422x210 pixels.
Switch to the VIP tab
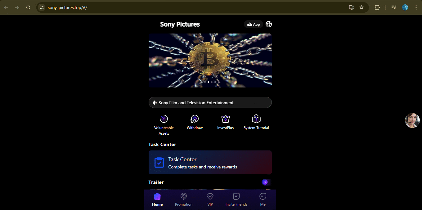pyautogui.click(x=210, y=199)
